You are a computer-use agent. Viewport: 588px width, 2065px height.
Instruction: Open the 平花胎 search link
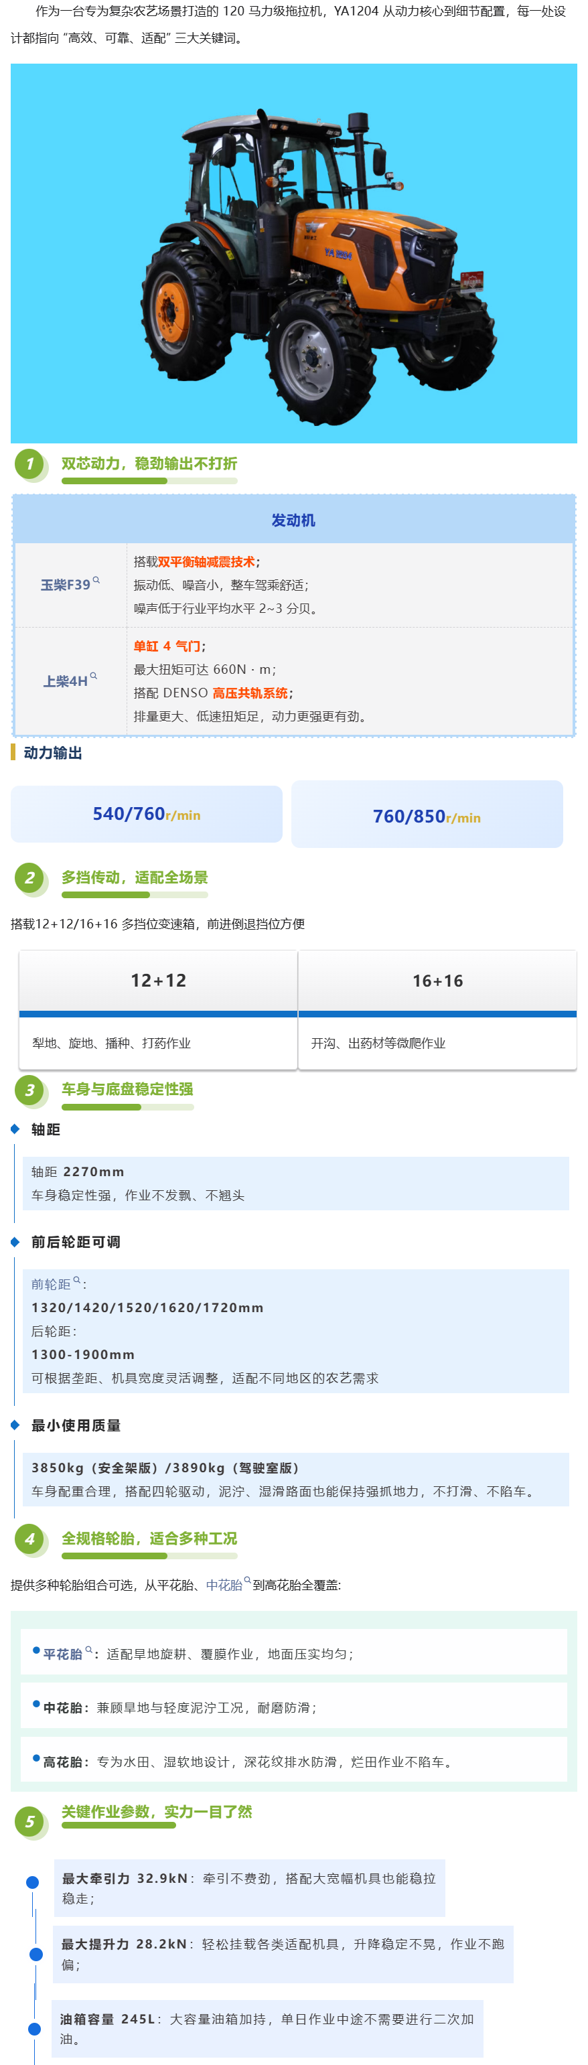coord(67,1653)
